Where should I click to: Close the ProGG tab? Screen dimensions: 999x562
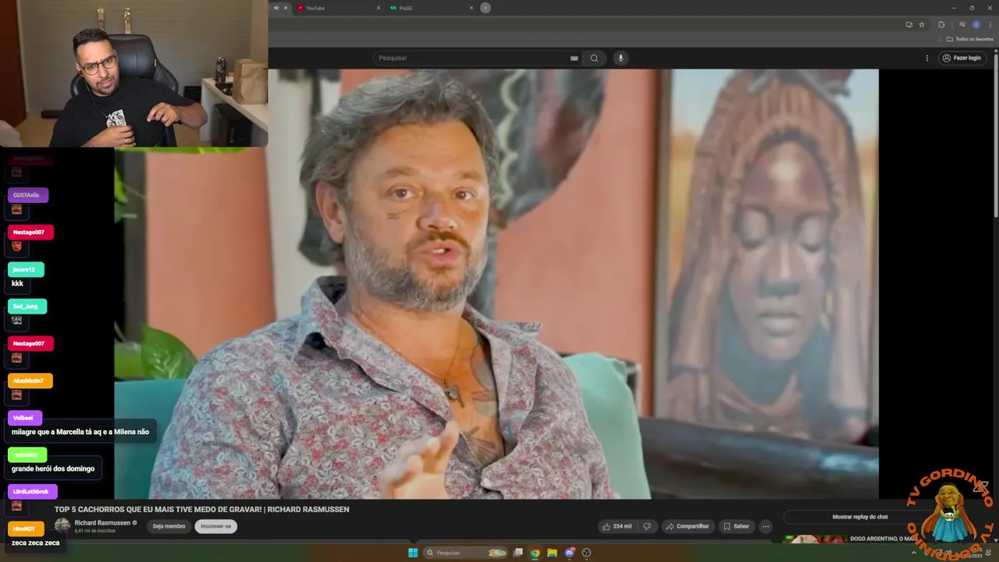coord(471,8)
